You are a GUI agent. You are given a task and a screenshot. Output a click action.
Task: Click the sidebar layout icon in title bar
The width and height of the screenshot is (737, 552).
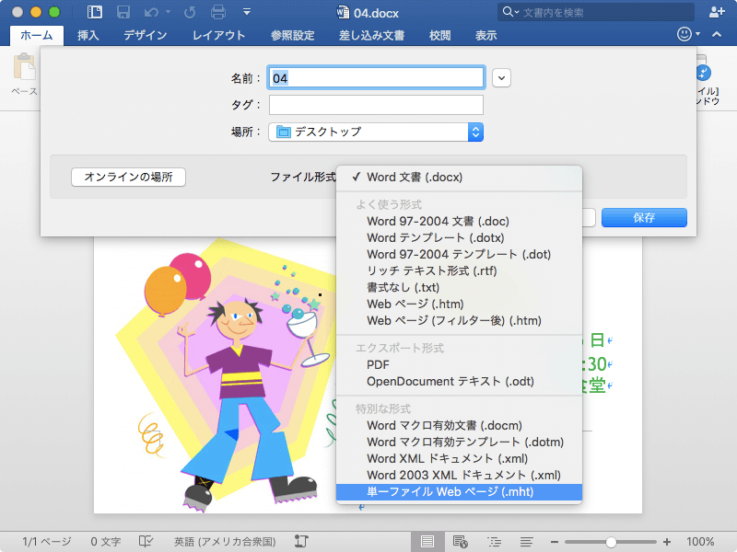[95, 12]
